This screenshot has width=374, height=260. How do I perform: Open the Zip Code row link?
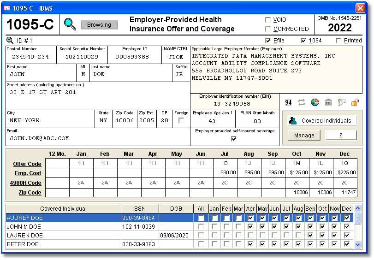(30, 193)
